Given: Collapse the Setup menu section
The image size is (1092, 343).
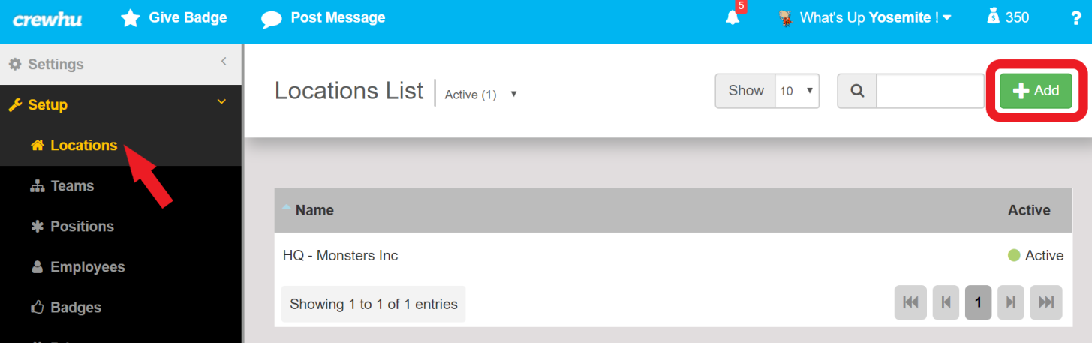Looking at the screenshot, I should [x=221, y=102].
